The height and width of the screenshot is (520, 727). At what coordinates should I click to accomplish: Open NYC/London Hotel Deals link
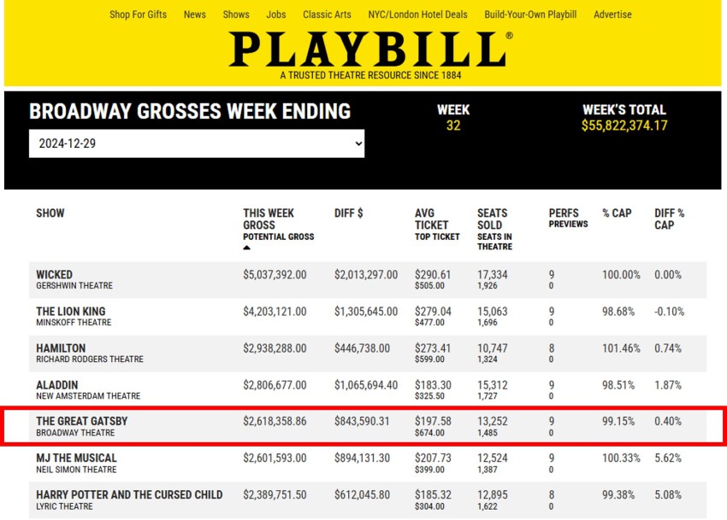coord(417,15)
